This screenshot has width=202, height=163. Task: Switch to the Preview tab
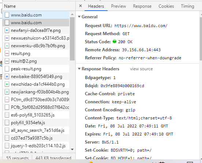[119, 6]
